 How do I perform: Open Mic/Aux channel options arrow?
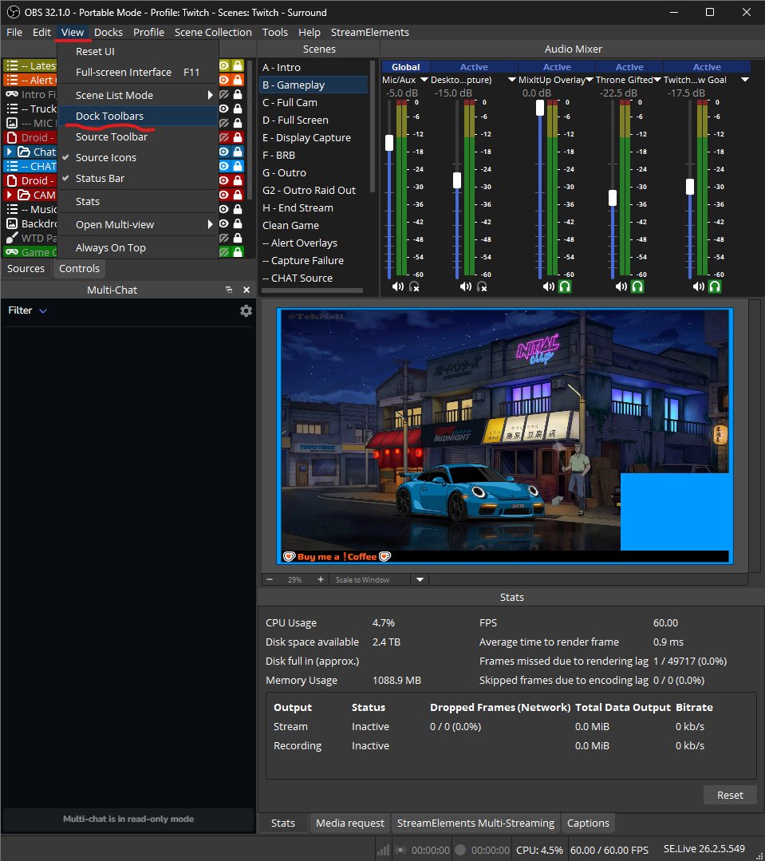click(424, 80)
